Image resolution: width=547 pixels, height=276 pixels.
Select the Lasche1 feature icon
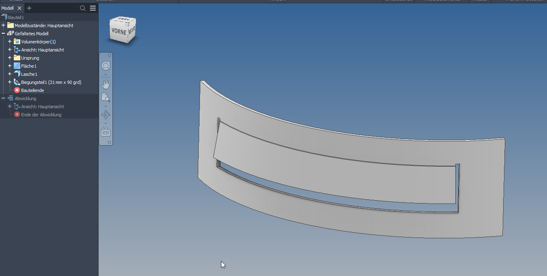[17, 74]
